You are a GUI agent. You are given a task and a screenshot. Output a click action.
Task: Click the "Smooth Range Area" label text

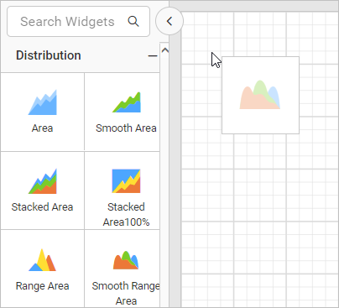[126, 293]
